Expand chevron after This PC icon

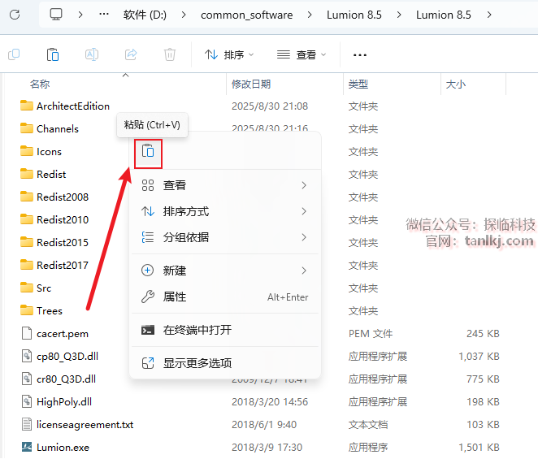coord(80,15)
